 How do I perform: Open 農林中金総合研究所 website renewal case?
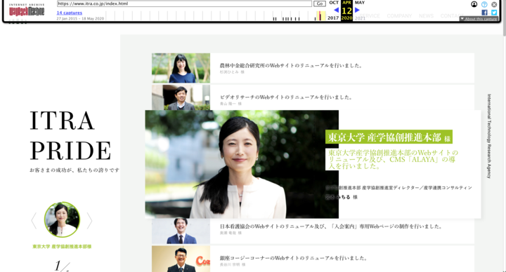pyautogui.click(x=291, y=65)
